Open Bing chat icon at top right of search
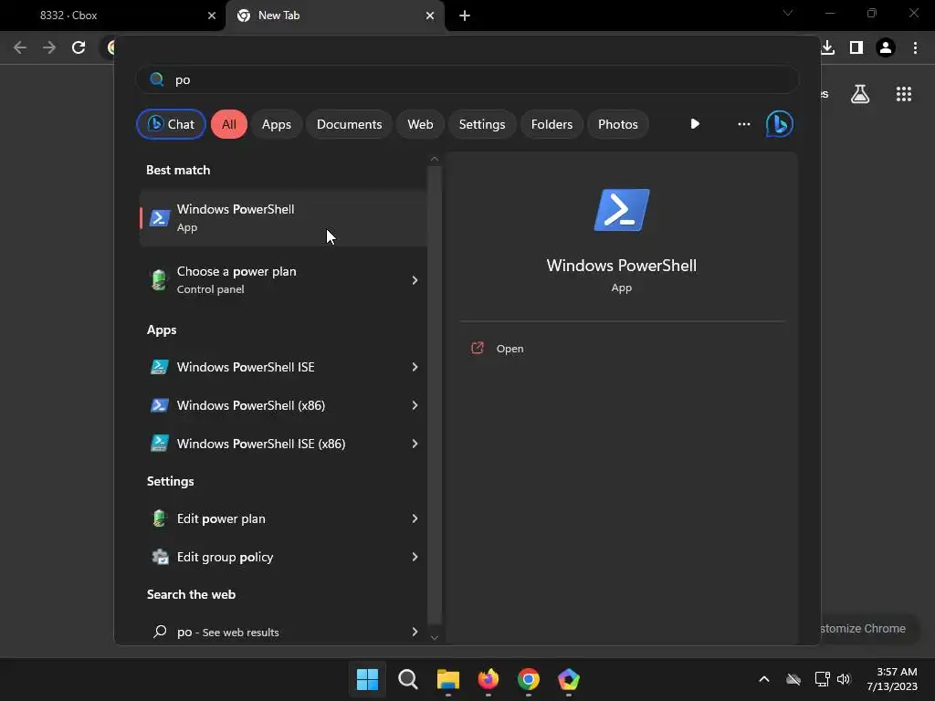 pyautogui.click(x=780, y=124)
